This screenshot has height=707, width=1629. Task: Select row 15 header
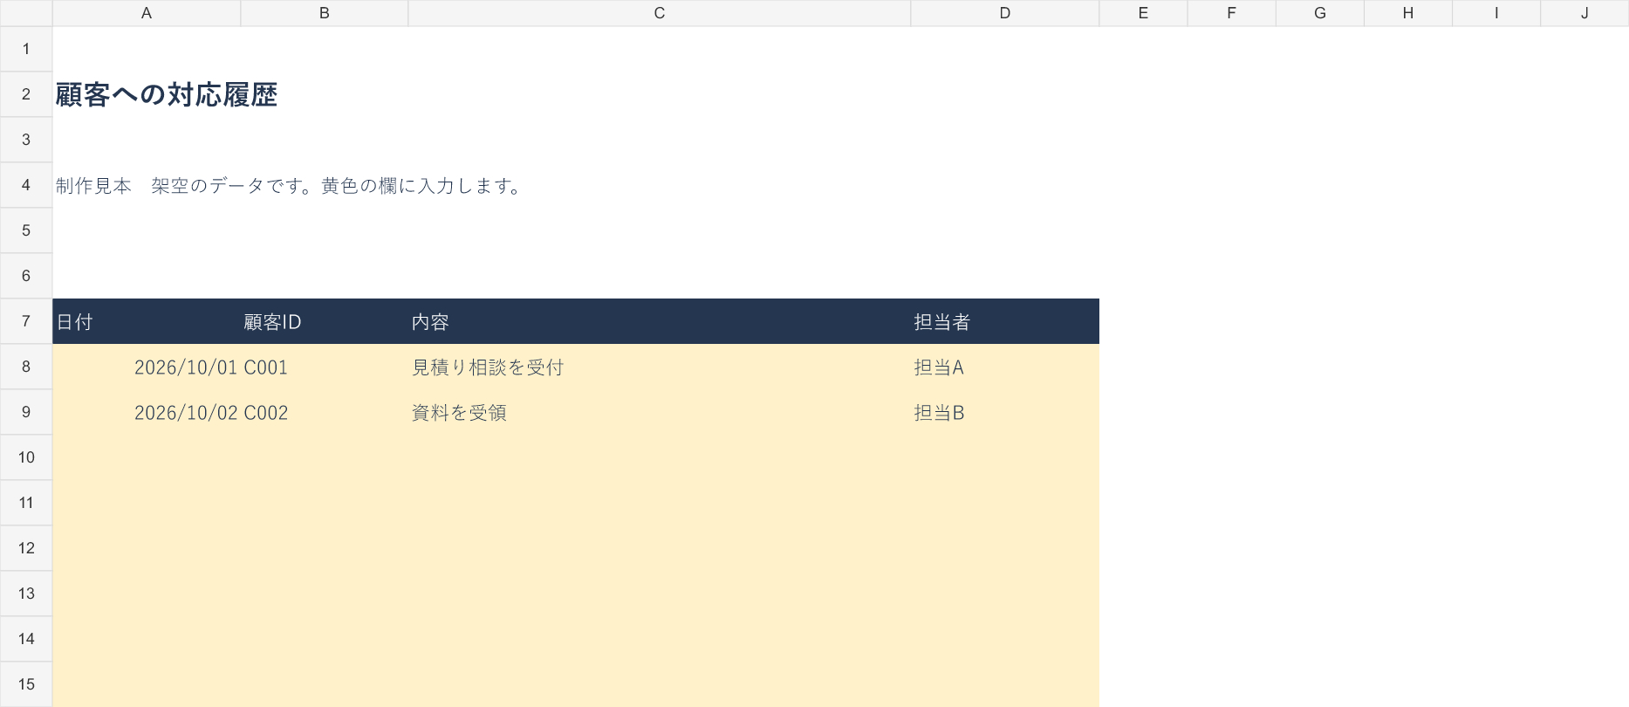click(26, 684)
